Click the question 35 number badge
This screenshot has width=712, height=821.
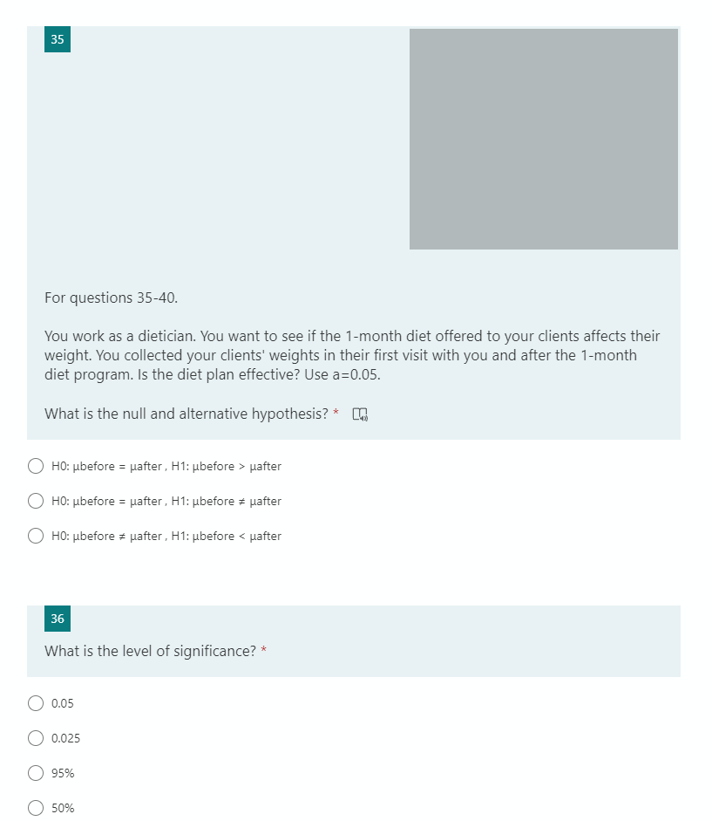58,39
